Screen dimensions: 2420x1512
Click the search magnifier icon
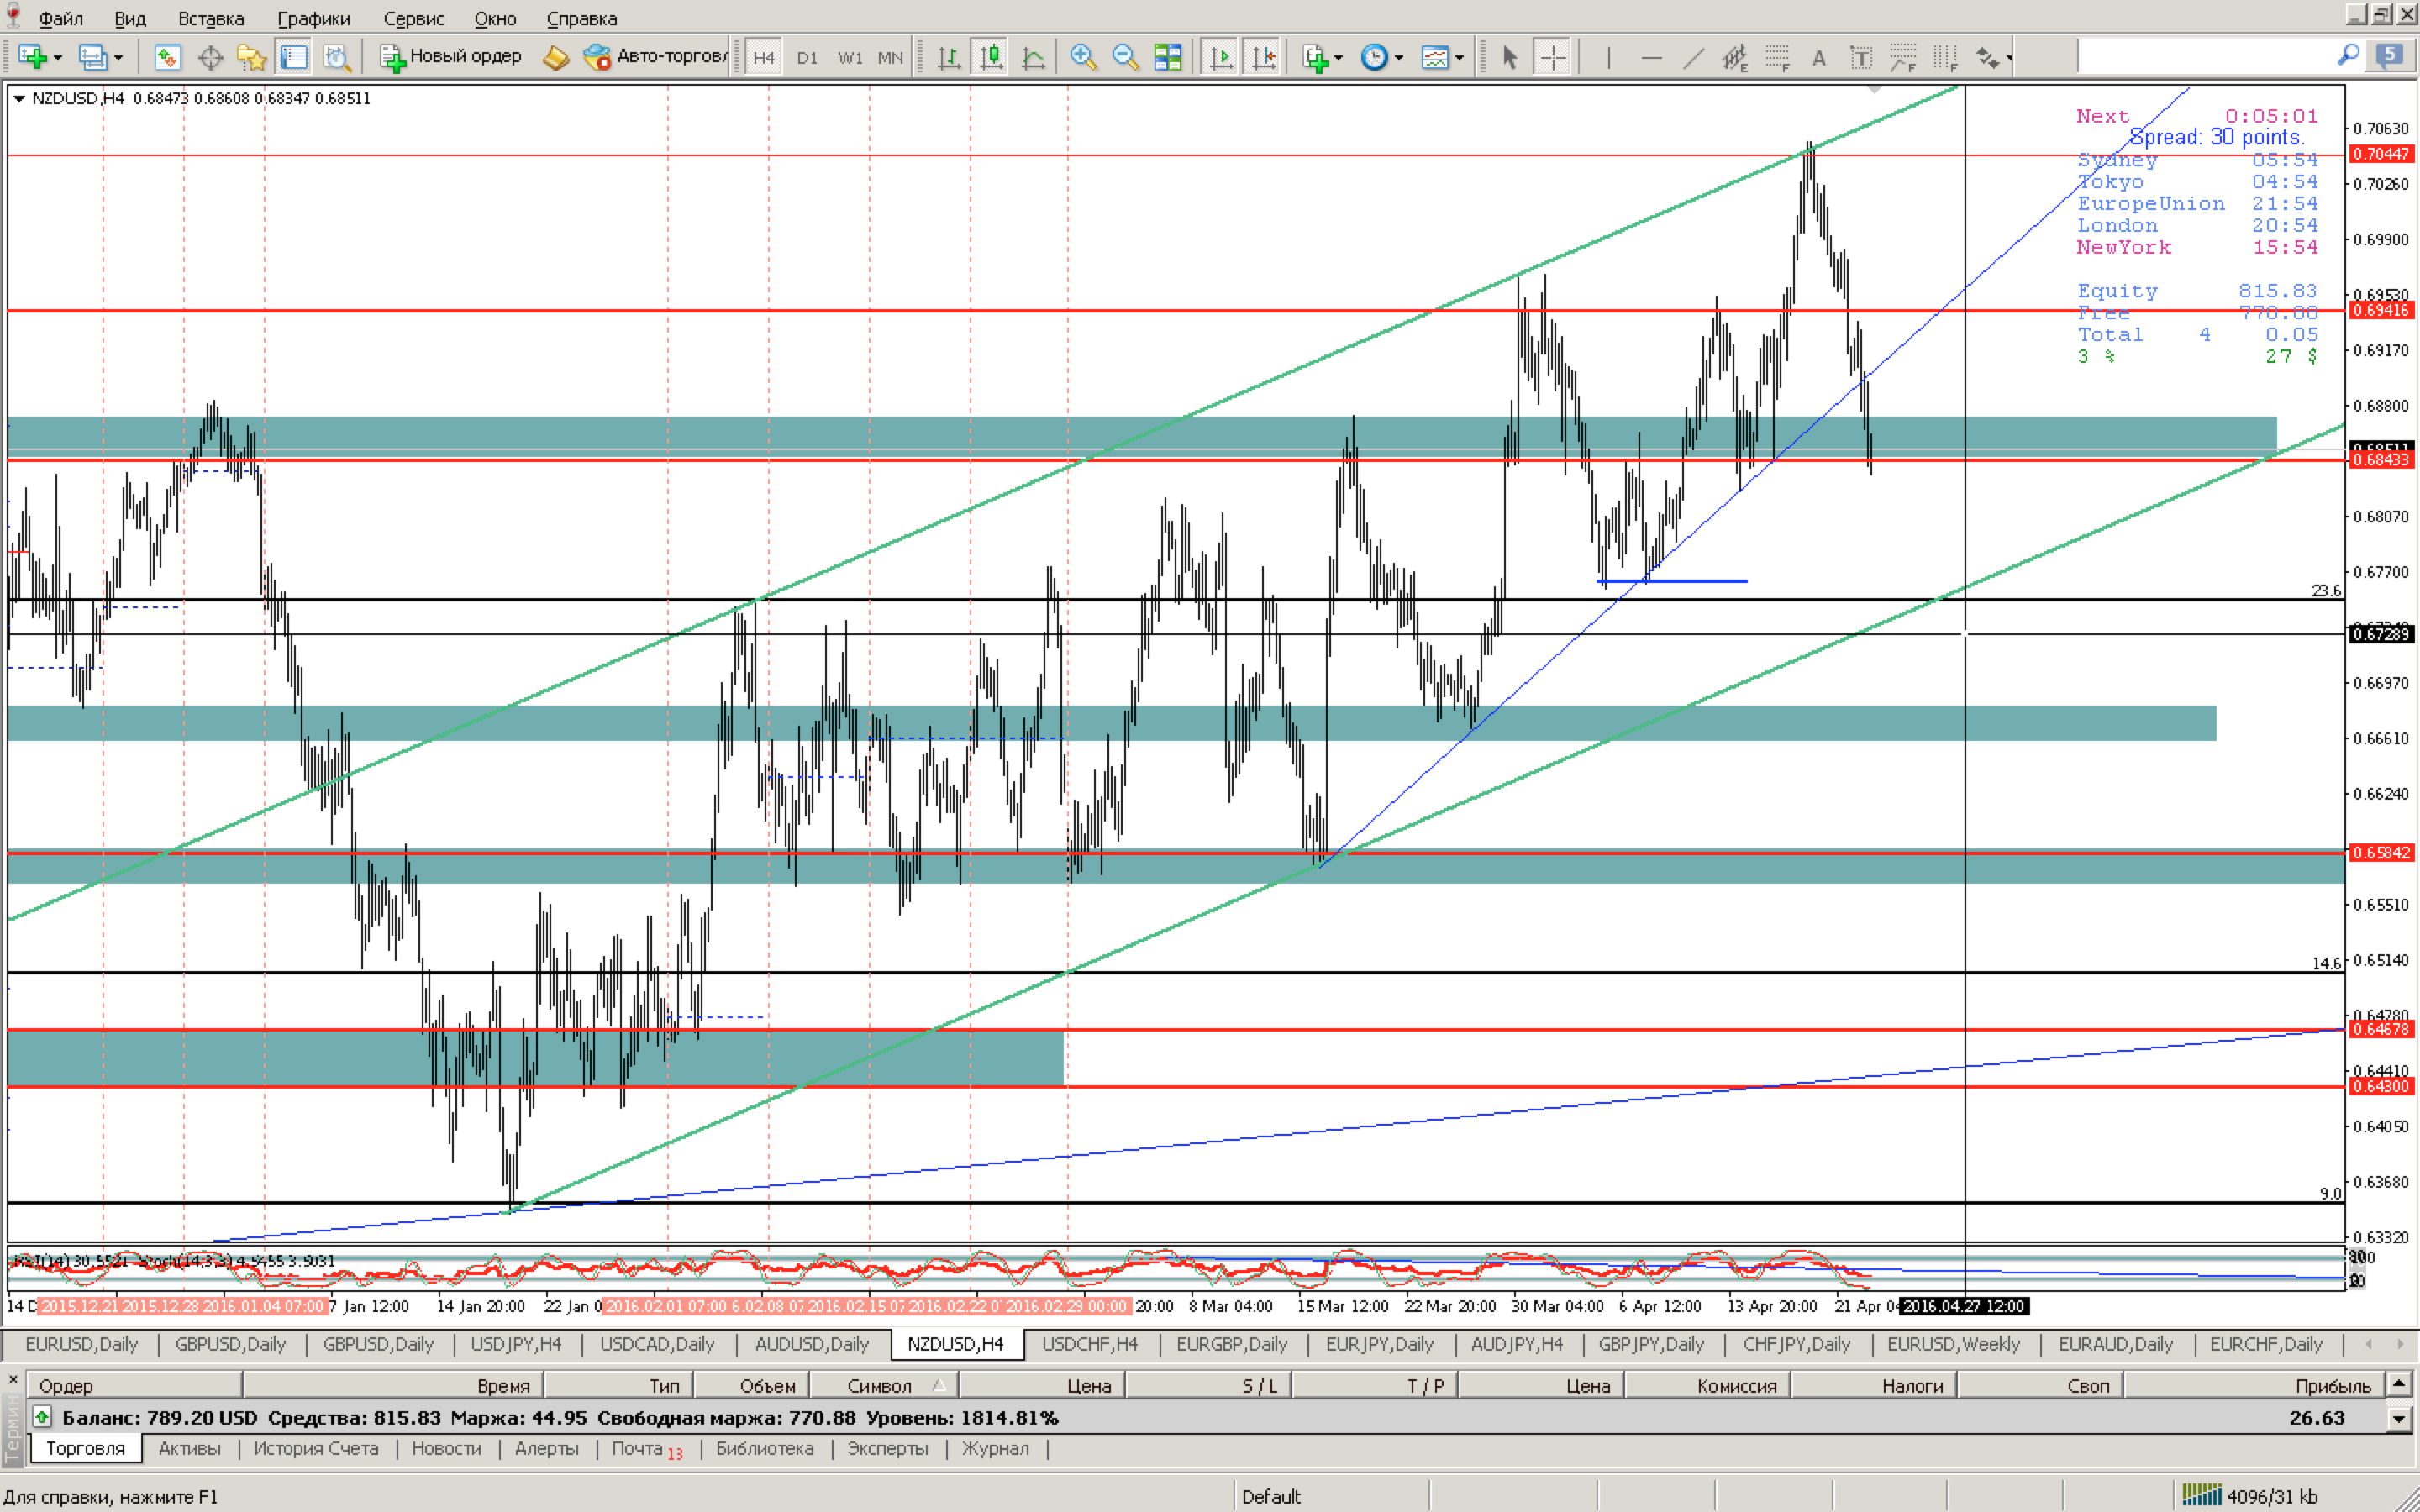(2348, 55)
